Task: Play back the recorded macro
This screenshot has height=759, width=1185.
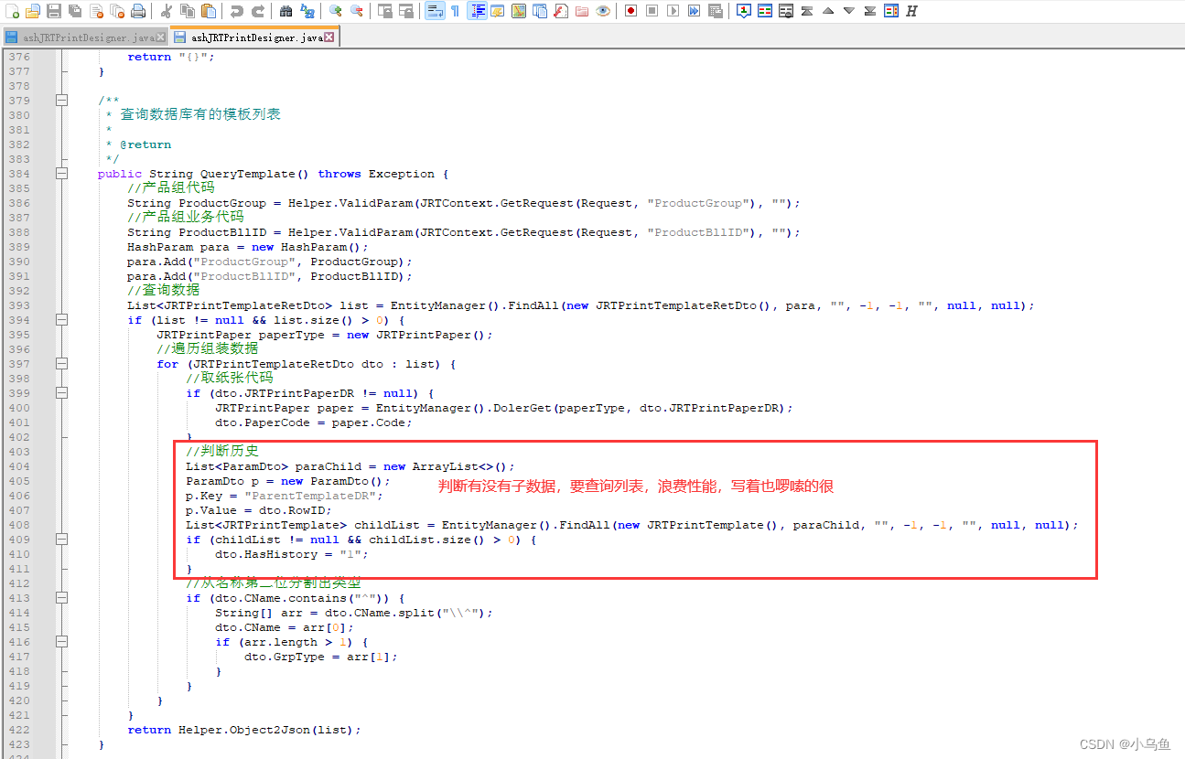Action: (673, 11)
